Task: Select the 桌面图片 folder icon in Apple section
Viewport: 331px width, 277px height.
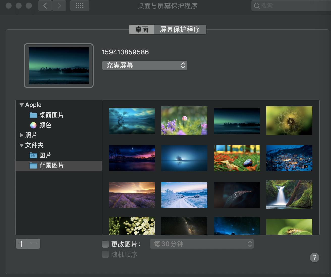Action: [33, 115]
